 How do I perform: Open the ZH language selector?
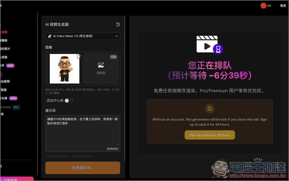pos(266,5)
